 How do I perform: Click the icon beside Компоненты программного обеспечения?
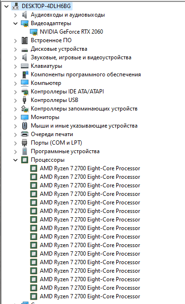coord(25,74)
